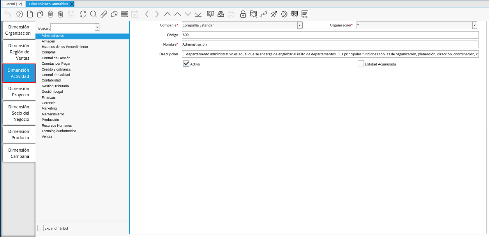Create a new record with blank page icon
The height and width of the screenshot is (237, 489).
click(x=30, y=14)
